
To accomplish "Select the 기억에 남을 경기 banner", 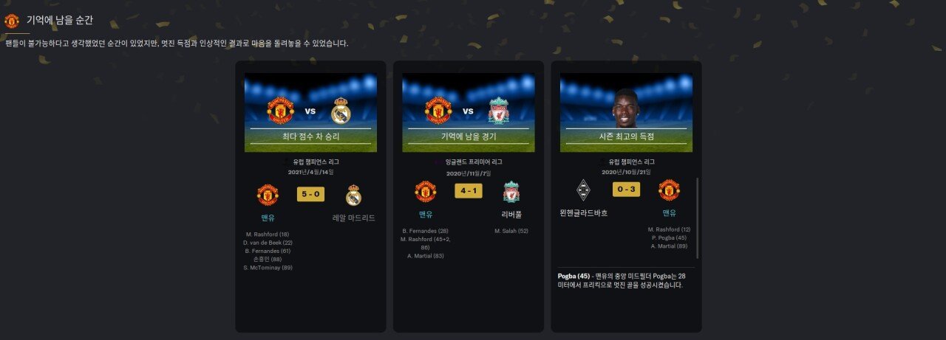I will tap(469, 137).
